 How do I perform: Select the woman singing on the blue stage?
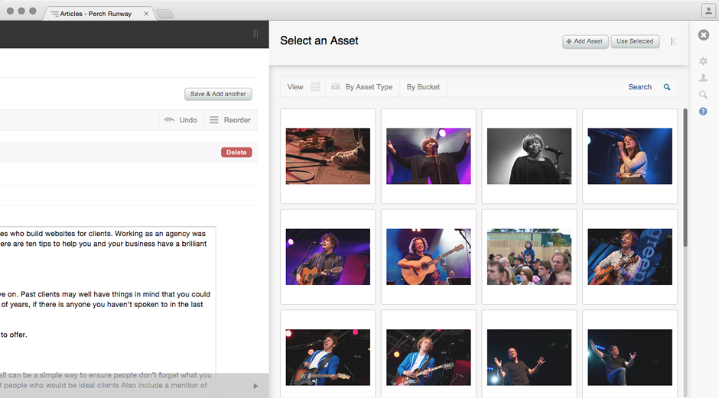pyautogui.click(x=630, y=156)
